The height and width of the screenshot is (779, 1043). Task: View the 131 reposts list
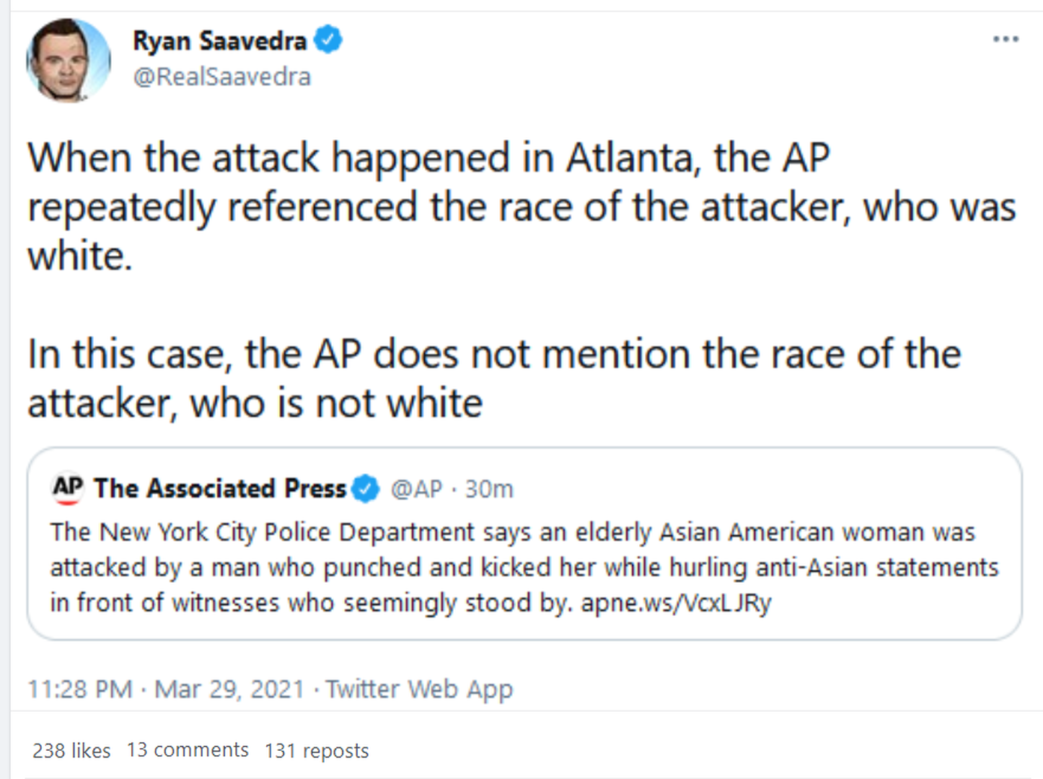317,751
